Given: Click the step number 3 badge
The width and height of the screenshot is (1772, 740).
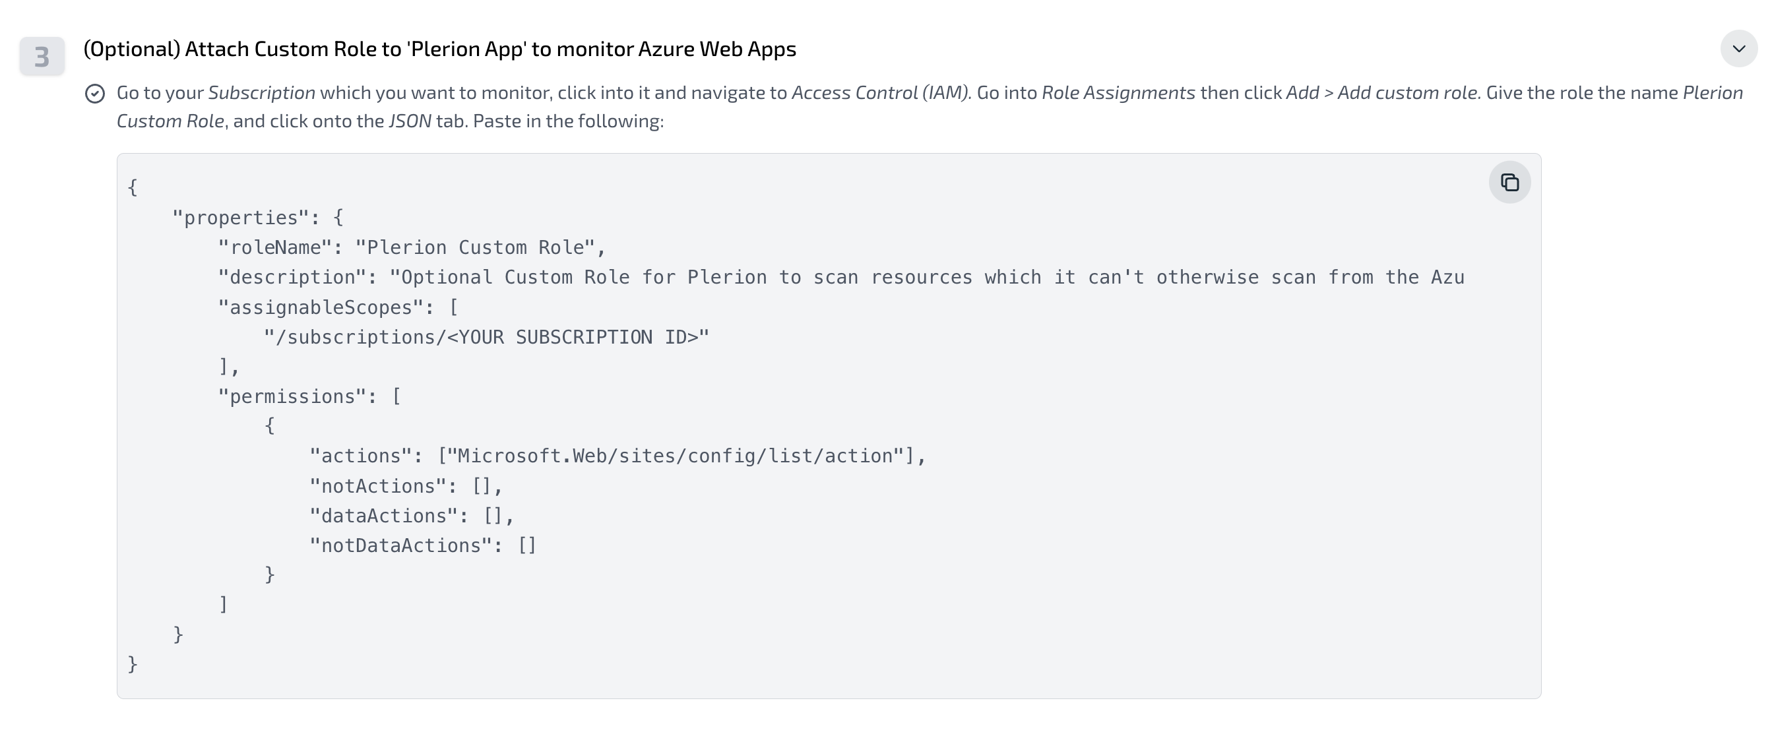Looking at the screenshot, I should [x=42, y=57].
